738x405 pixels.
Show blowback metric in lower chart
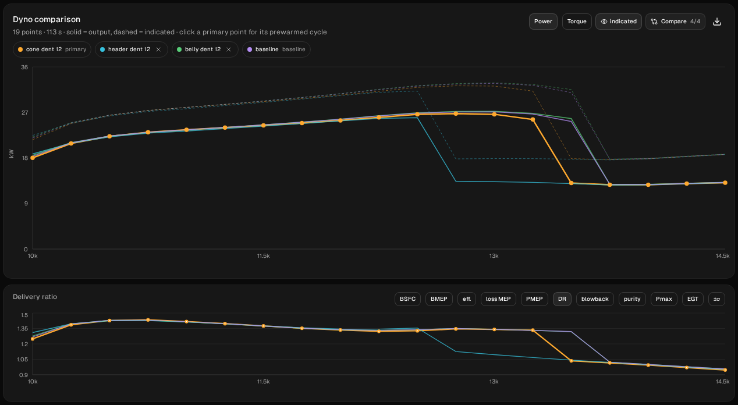tap(595, 299)
